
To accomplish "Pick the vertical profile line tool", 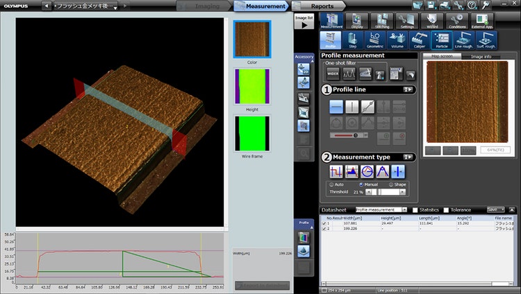I will tap(354, 107).
